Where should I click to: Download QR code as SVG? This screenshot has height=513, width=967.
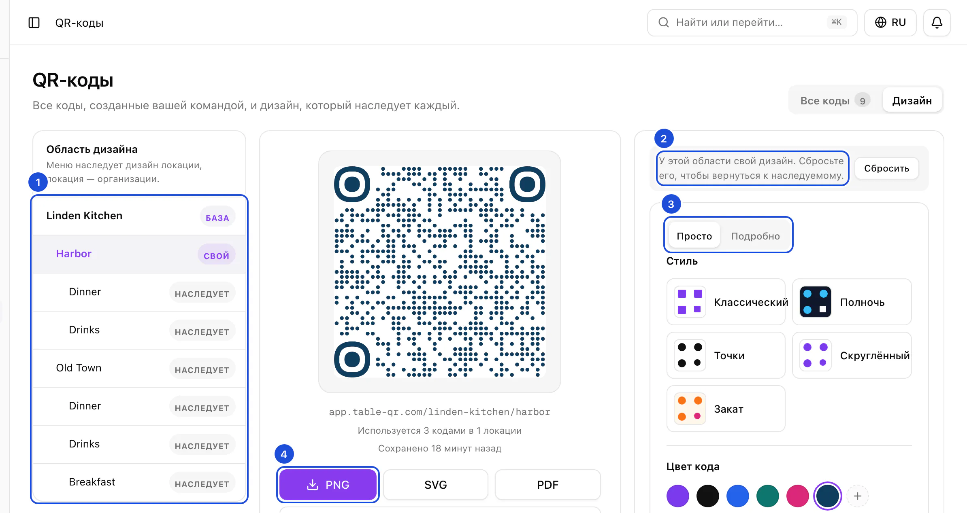(435, 485)
